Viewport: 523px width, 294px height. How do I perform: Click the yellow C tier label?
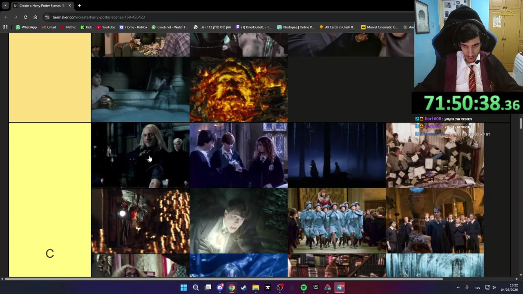50,200
